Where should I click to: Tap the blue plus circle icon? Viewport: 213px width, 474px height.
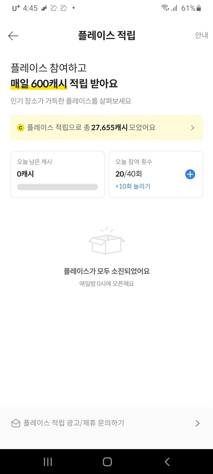[x=190, y=174]
